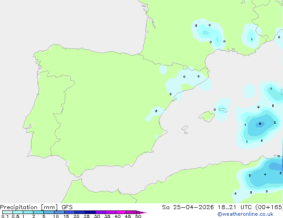The height and width of the screenshot is (218, 283).
Task: Click the value "4" over Algeria rain area
Action: (x=265, y=174)
